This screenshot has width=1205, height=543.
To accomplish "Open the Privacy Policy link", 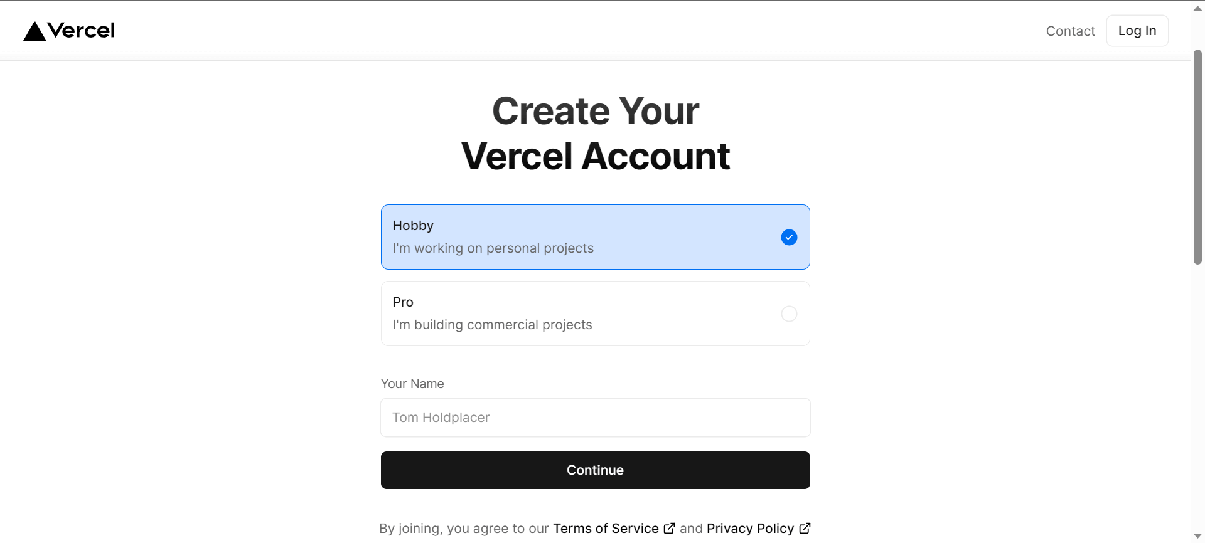I will (x=750, y=529).
